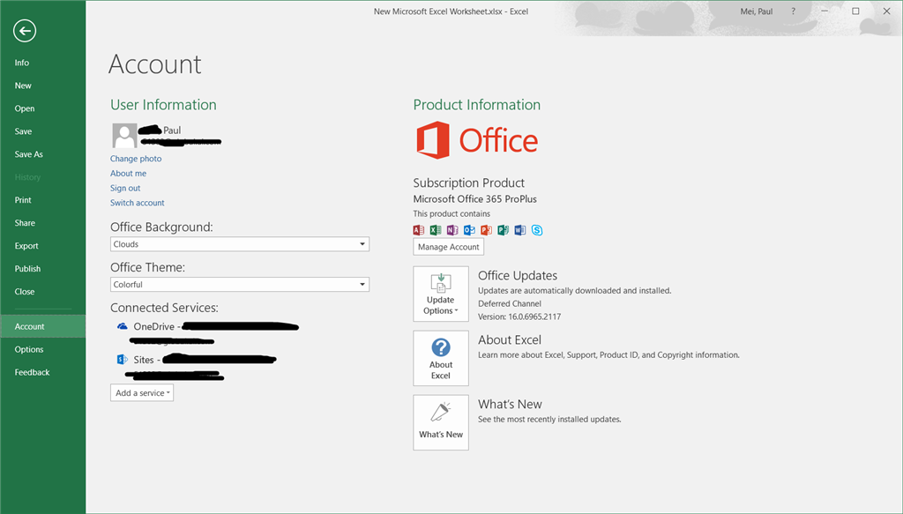Click the Manage Account button
Image resolution: width=903 pixels, height=514 pixels.
click(x=449, y=247)
